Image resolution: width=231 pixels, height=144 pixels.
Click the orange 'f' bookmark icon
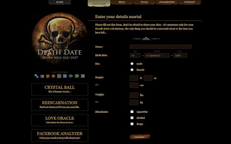coord(48,76)
